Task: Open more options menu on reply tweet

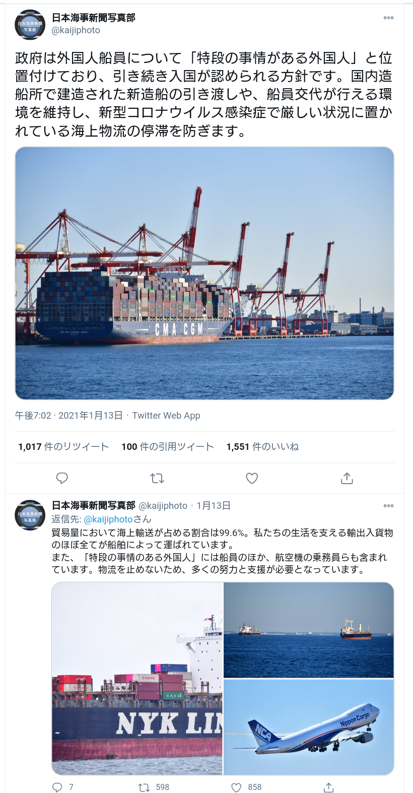Action: point(388,505)
